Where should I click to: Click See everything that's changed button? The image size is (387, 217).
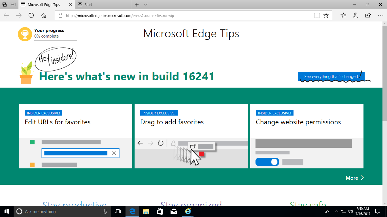click(331, 76)
